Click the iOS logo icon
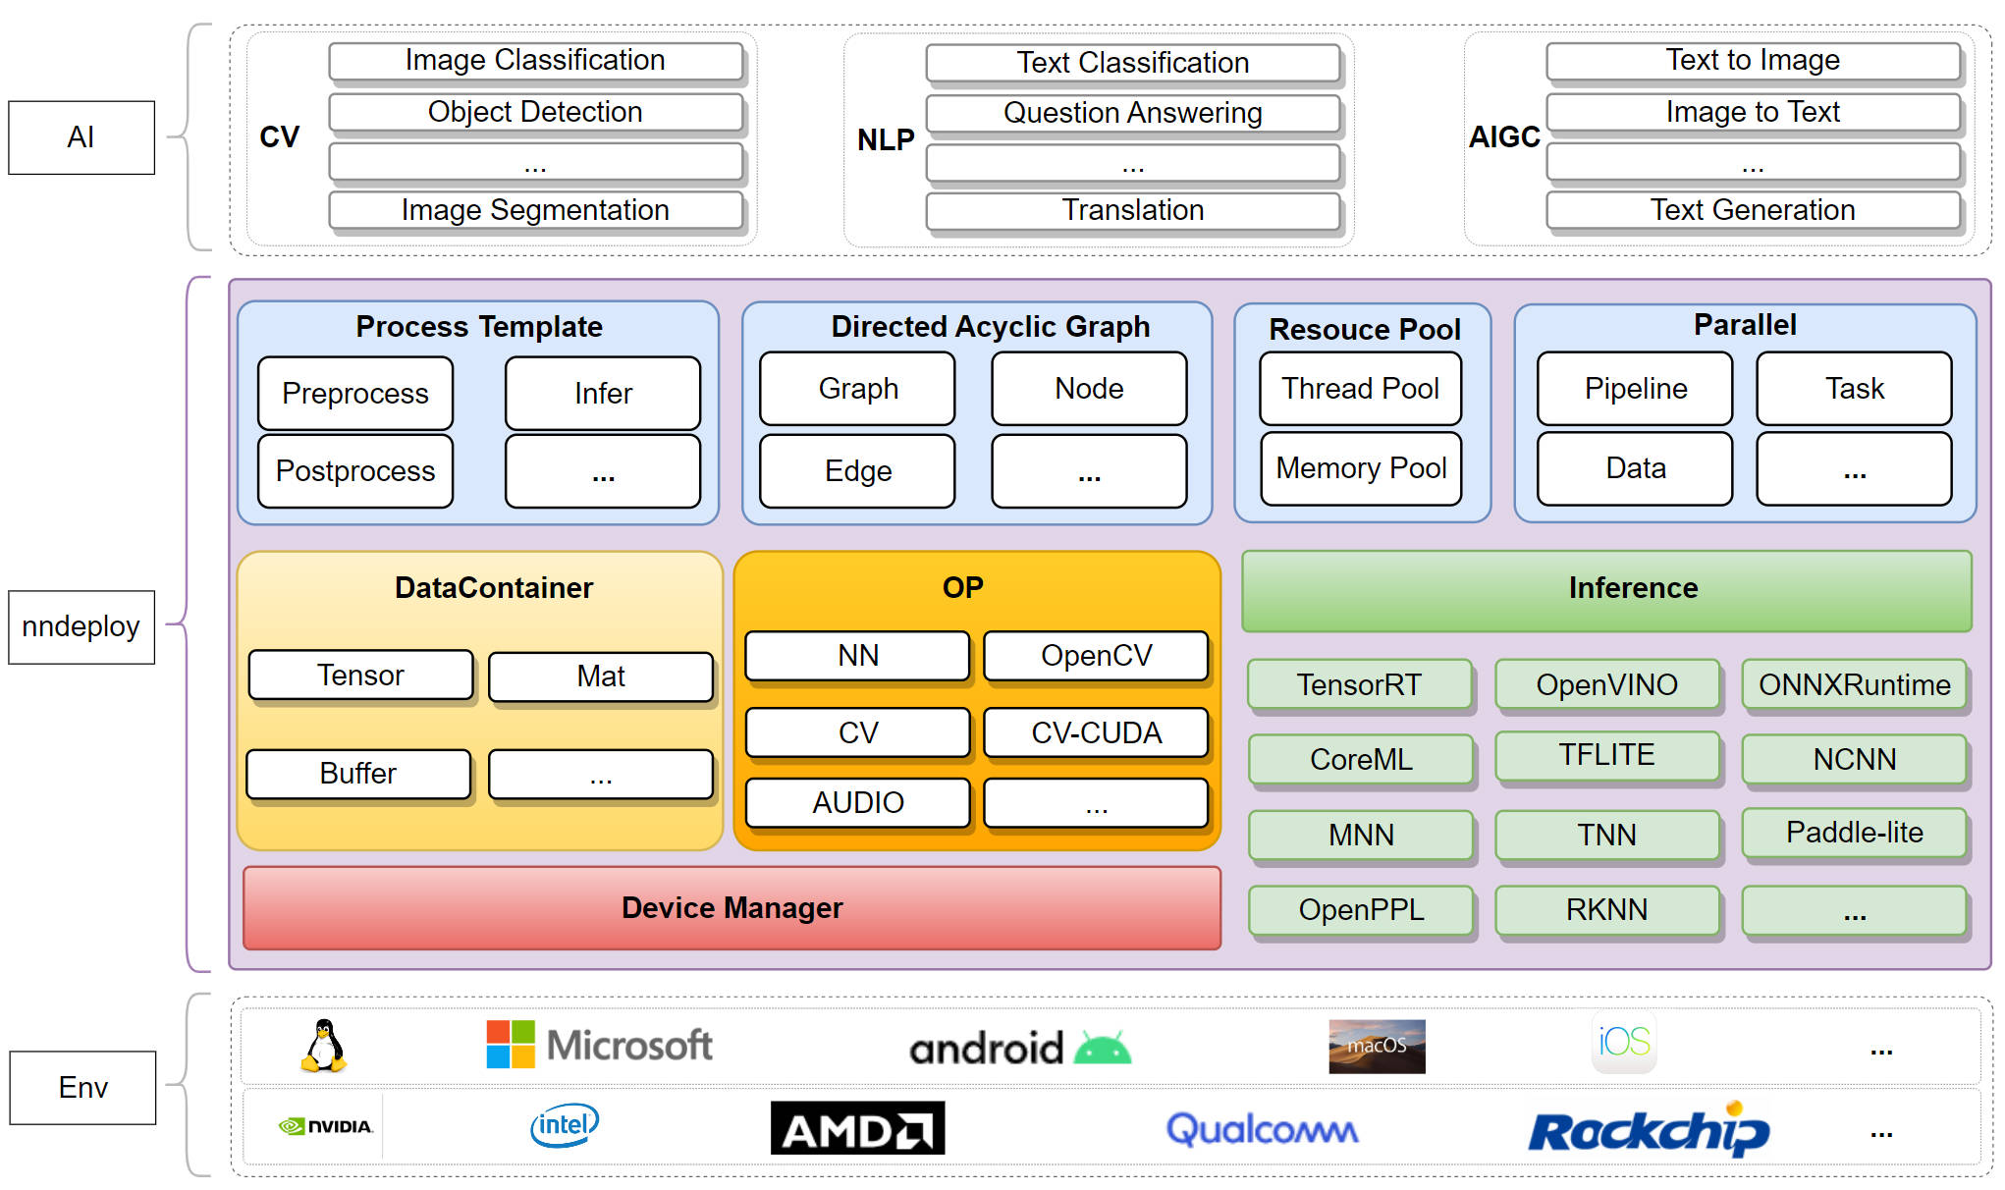This screenshot has height=1190, width=2005. coord(1624,1042)
